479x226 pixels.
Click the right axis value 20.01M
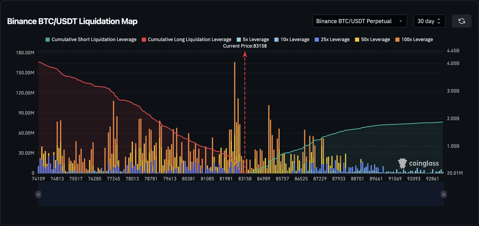pos(455,173)
